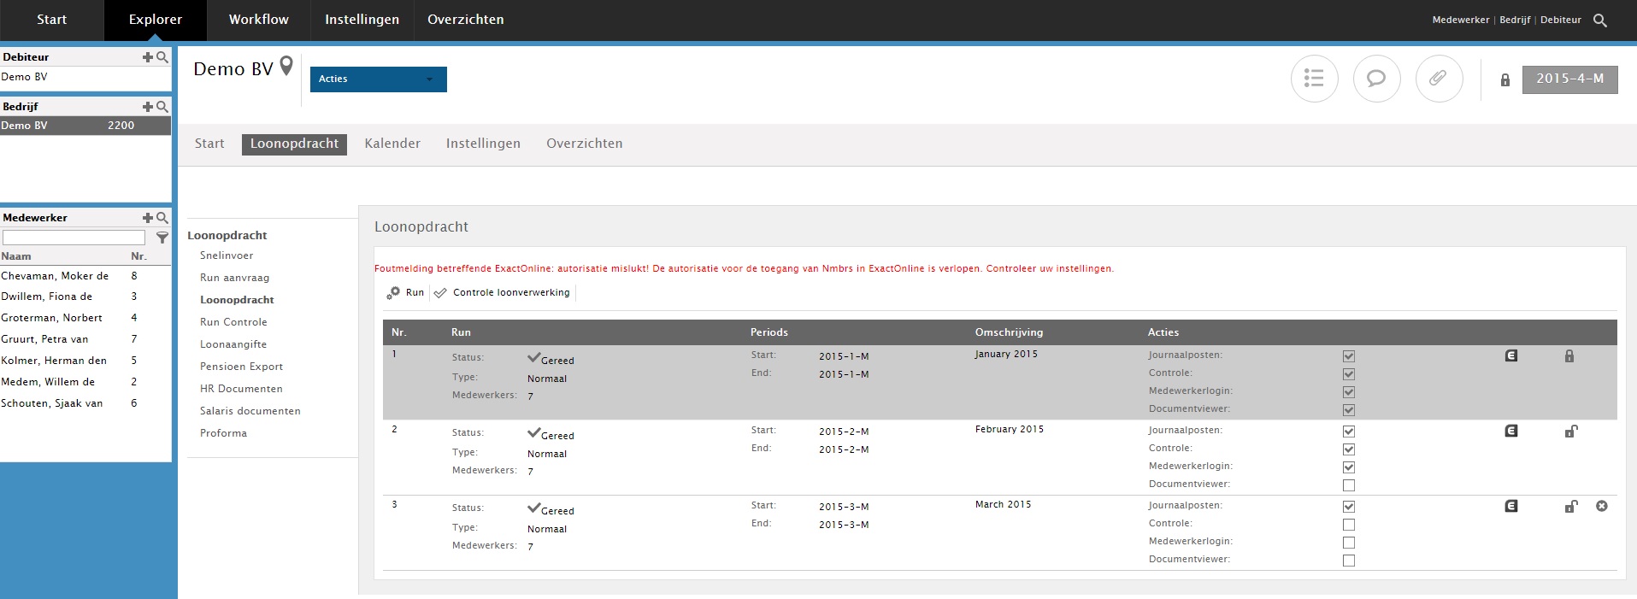Unlock icon for the March 2015 run
This screenshot has height=599, width=1637.
(1570, 507)
